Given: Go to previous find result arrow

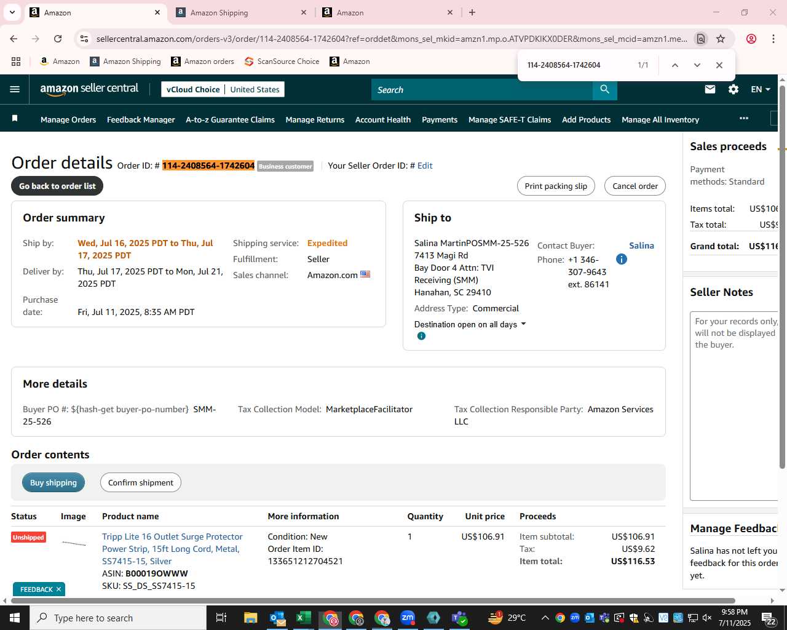Looking at the screenshot, I should coord(674,65).
